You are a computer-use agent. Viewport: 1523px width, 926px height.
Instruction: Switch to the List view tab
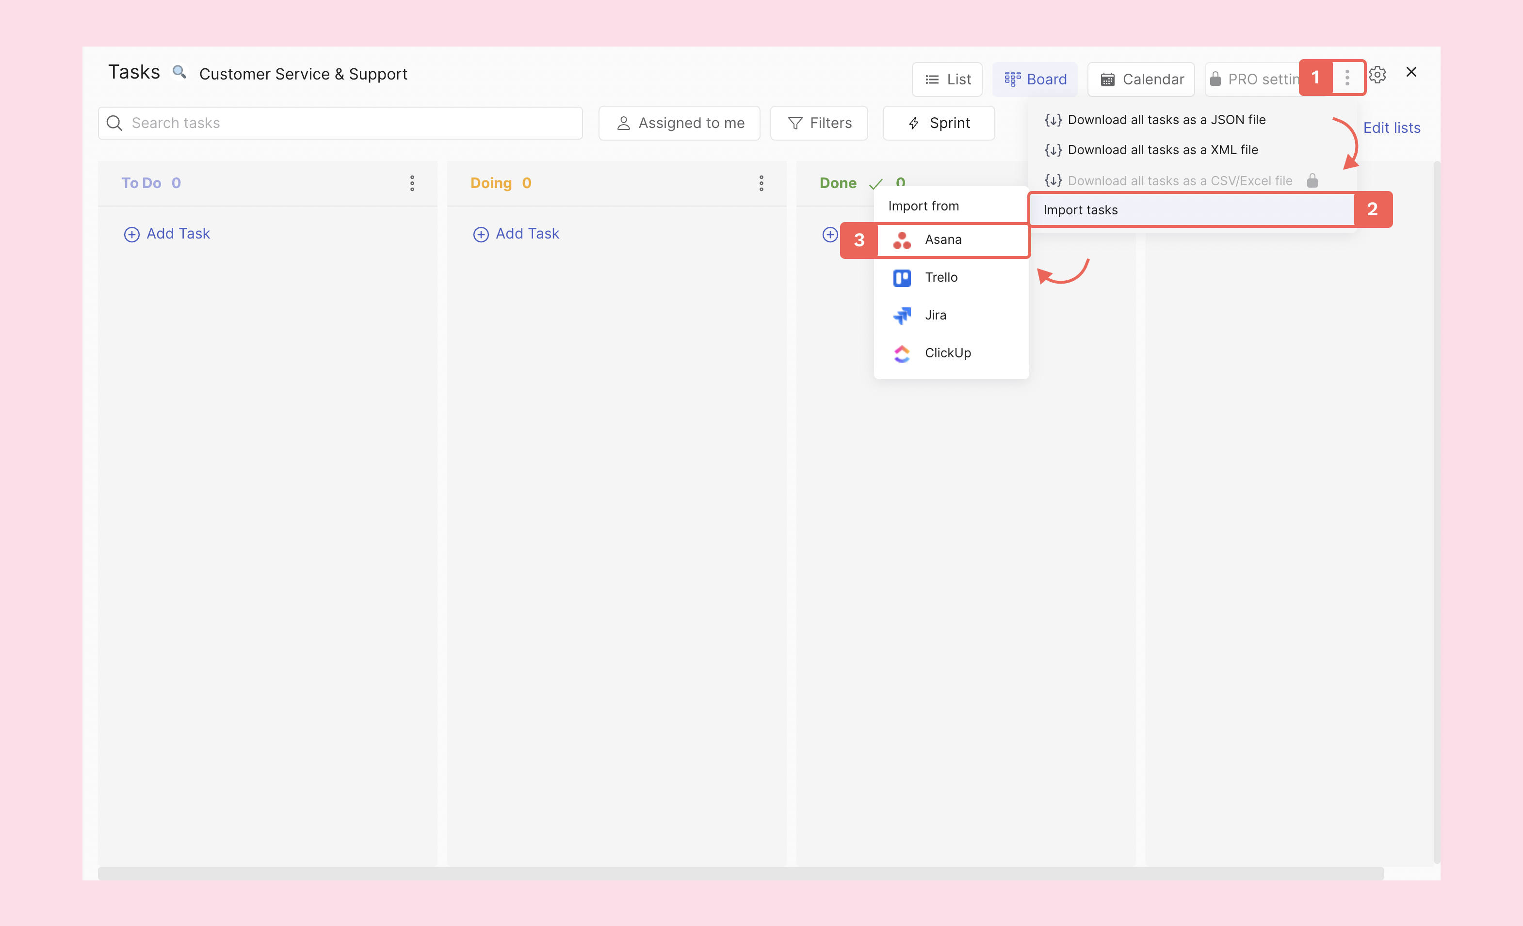[x=947, y=79]
